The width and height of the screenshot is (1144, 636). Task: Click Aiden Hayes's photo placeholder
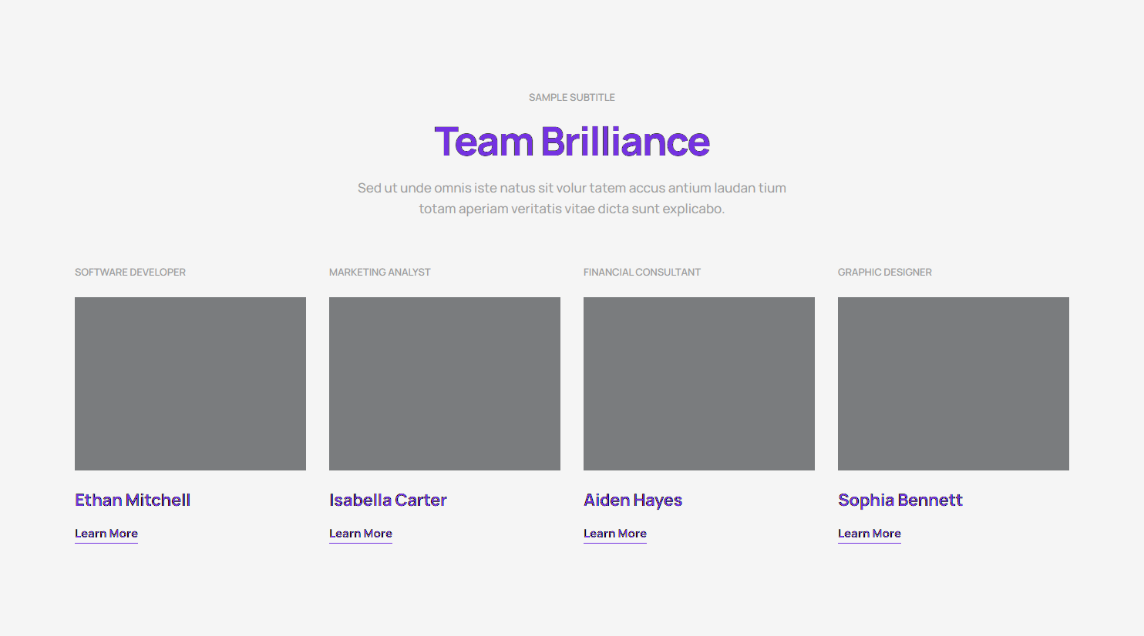[699, 383]
